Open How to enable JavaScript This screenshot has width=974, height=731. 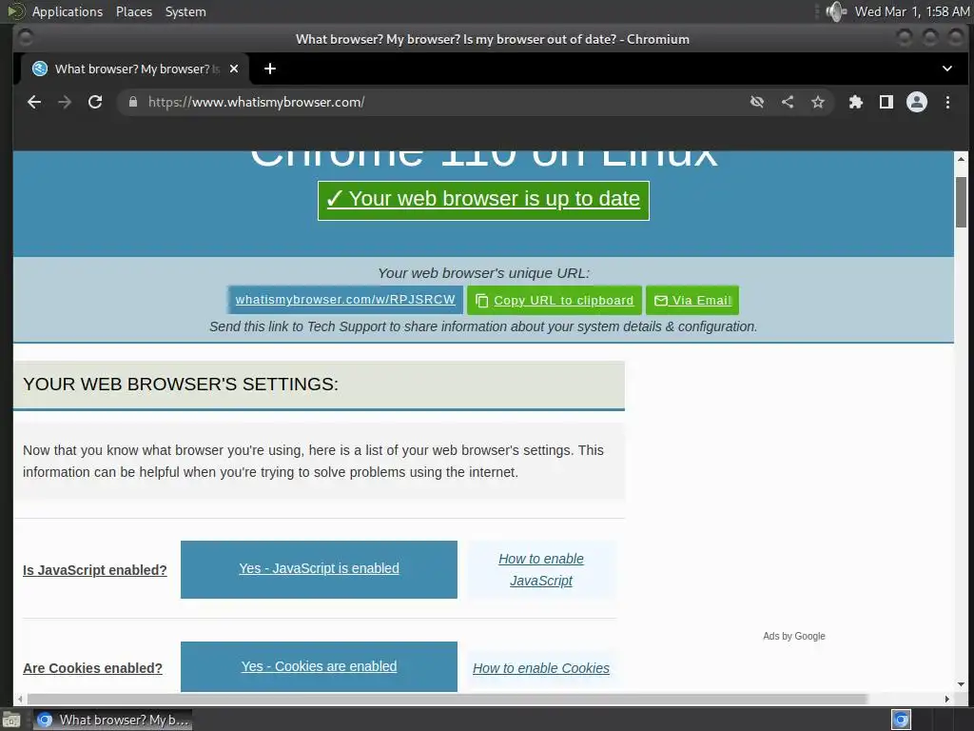coord(541,569)
